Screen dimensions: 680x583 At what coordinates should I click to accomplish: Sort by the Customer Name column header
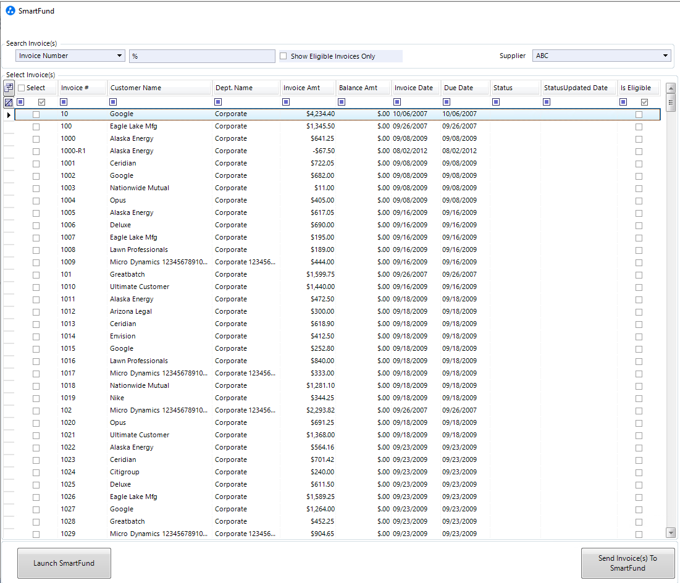(x=159, y=88)
